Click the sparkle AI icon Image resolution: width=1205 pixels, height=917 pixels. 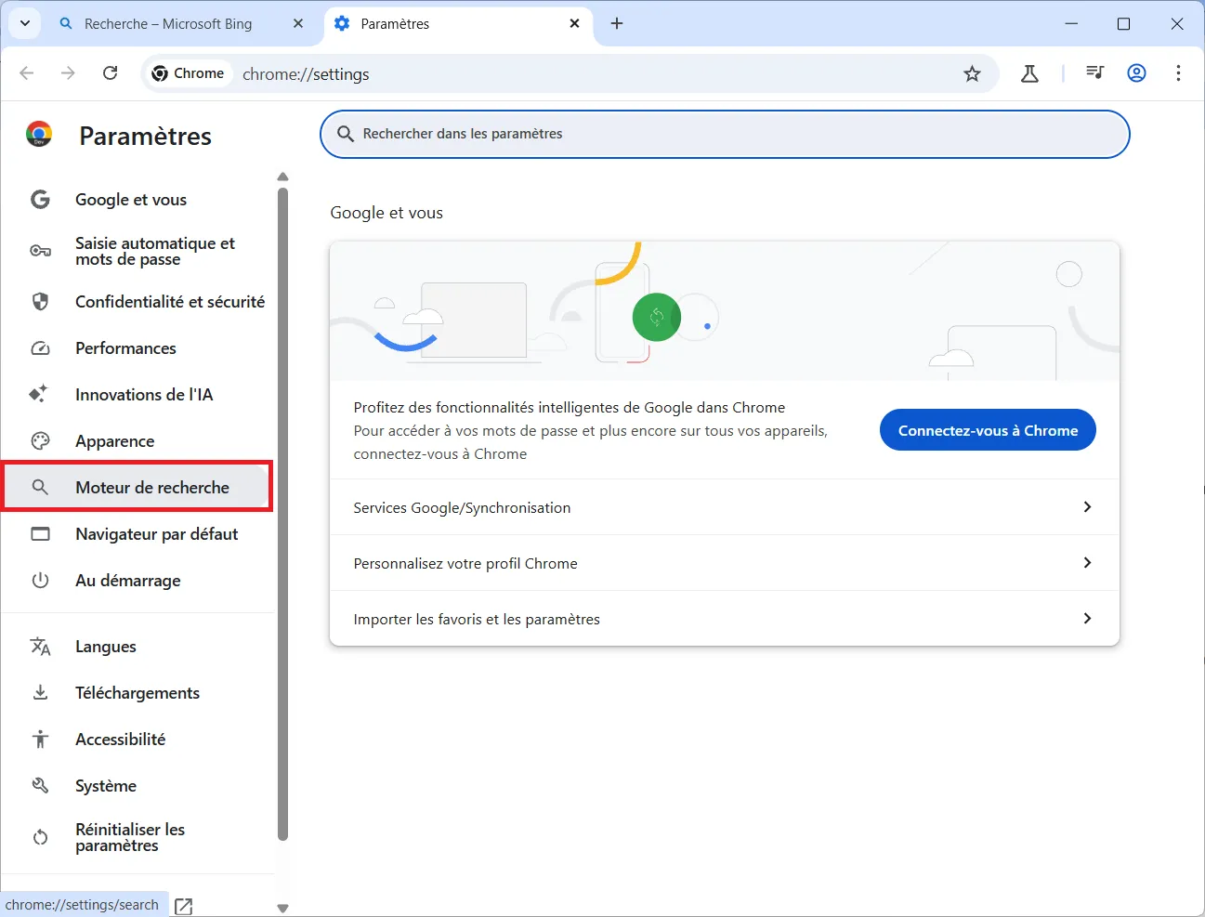pos(38,394)
